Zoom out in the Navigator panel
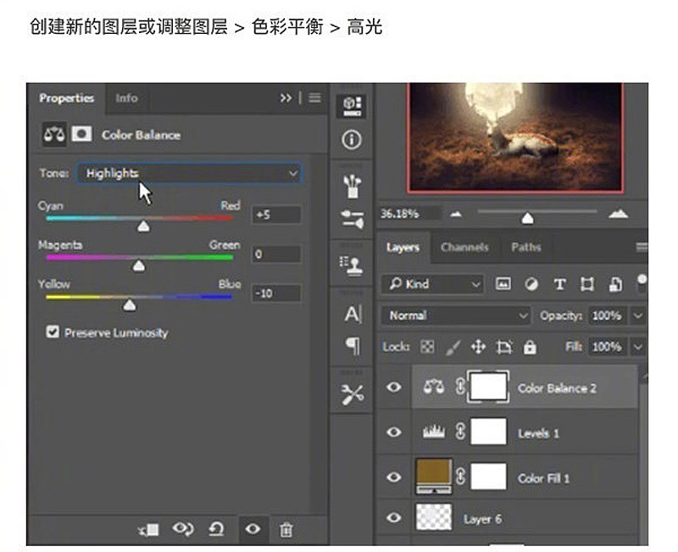678x552 pixels. pyautogui.click(x=456, y=214)
